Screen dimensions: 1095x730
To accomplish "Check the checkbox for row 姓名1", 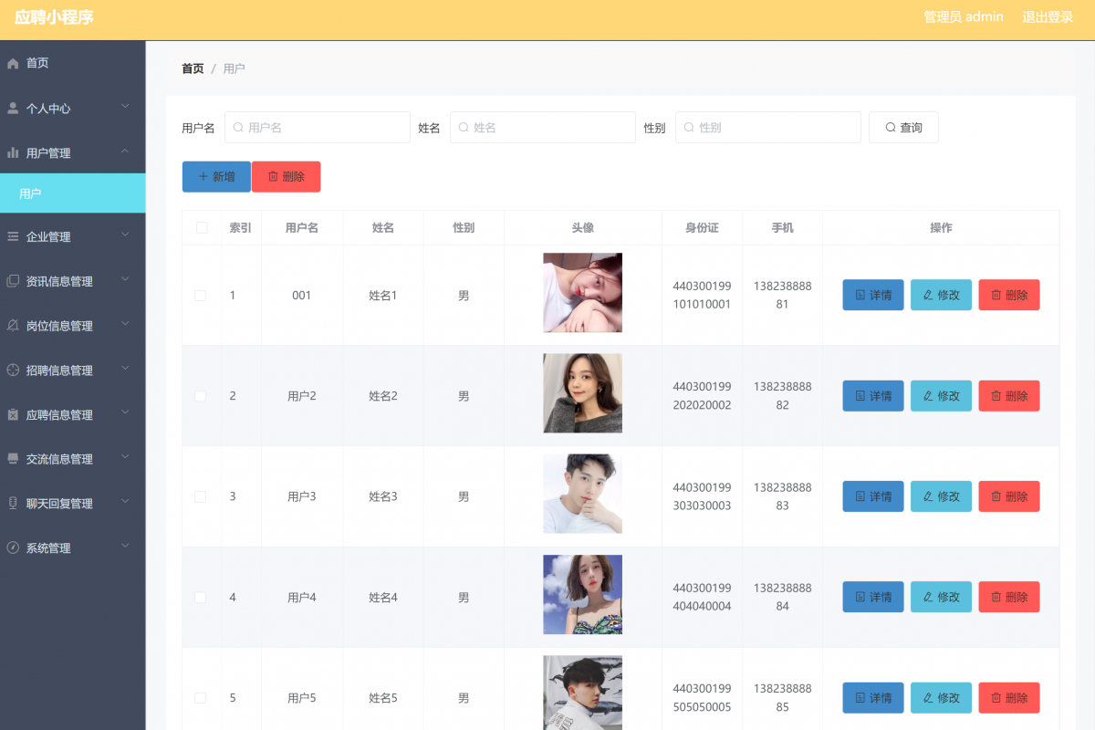I will [201, 296].
